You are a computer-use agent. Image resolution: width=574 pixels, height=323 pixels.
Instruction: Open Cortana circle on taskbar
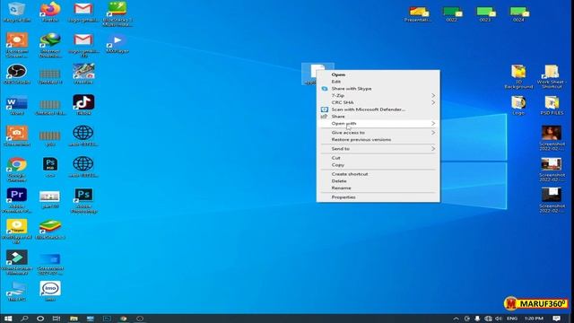click(40, 319)
